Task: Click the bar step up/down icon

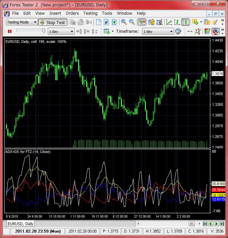Action: [95, 31]
